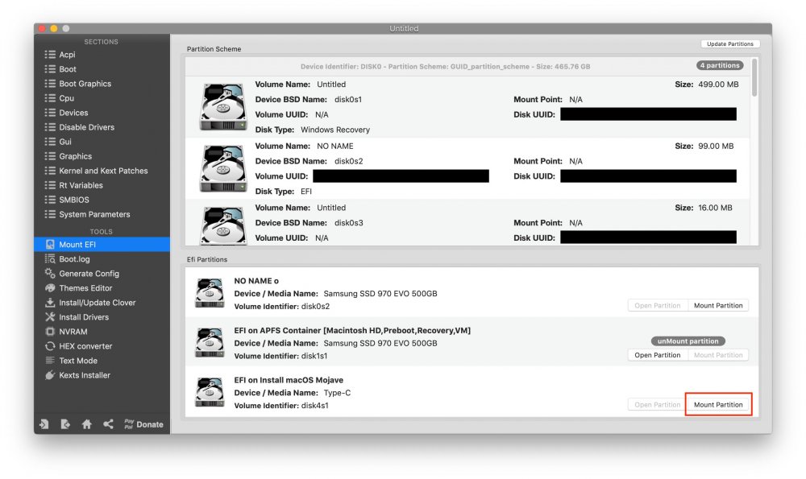Click drive icon for NO NAME o entry
The height and width of the screenshot is (479, 806).
[x=210, y=293]
